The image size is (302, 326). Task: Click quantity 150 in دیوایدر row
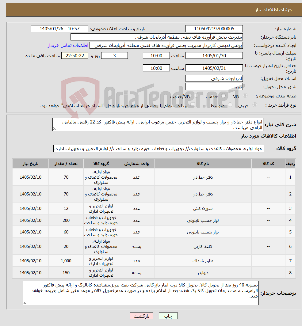[66, 273]
